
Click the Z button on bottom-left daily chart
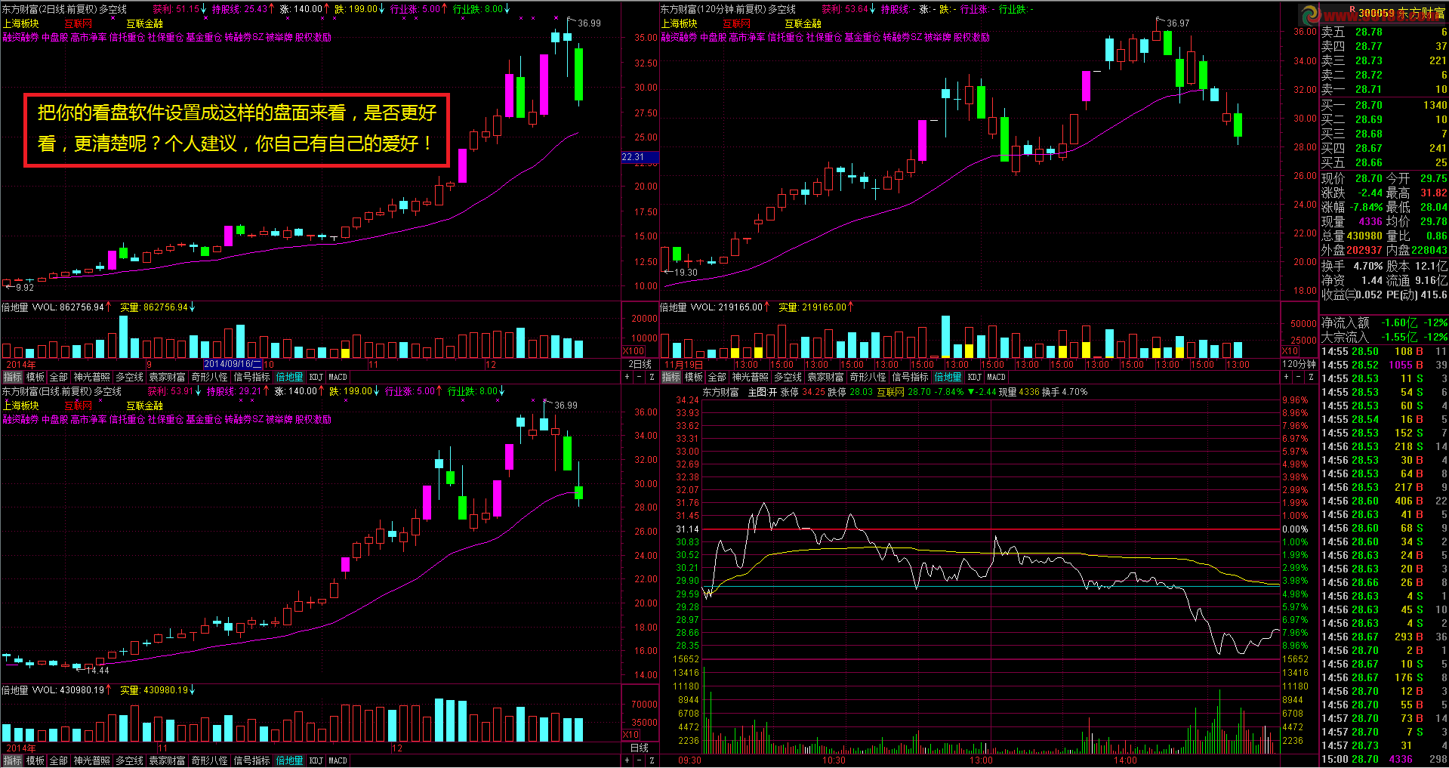[x=652, y=760]
